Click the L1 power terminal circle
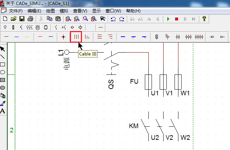The height and width of the screenshot is (150, 230). tap(67, 52)
